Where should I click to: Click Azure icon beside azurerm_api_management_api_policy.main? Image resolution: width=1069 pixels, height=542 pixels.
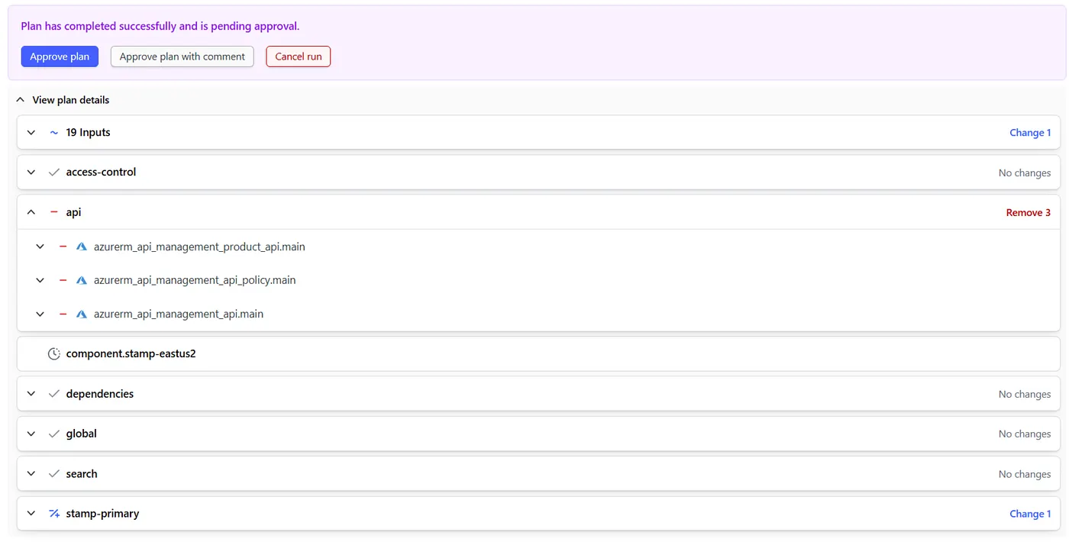click(82, 280)
